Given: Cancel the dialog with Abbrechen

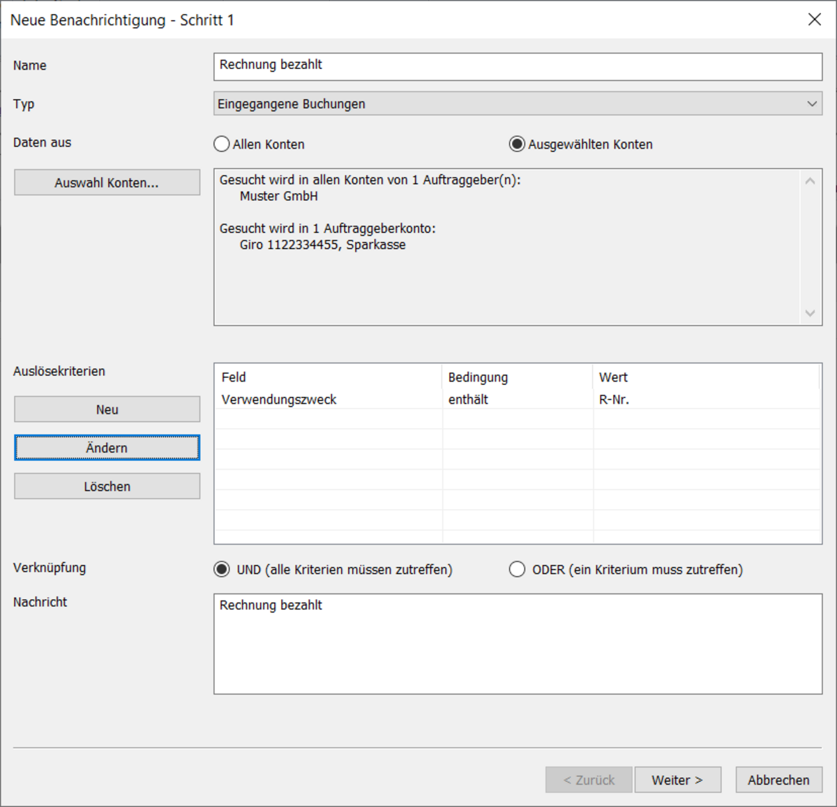Looking at the screenshot, I should (x=778, y=780).
